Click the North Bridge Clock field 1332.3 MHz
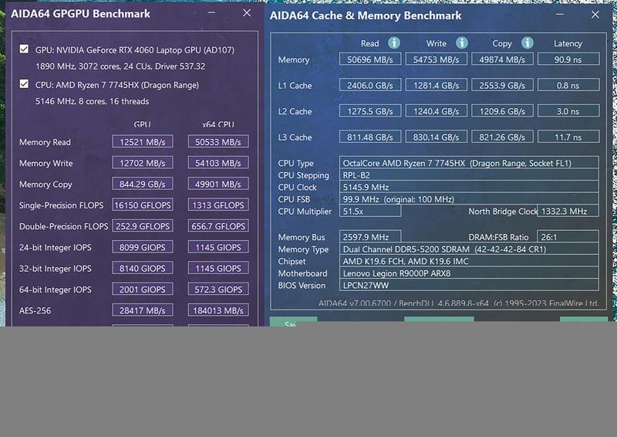The image size is (617, 437). pos(568,211)
